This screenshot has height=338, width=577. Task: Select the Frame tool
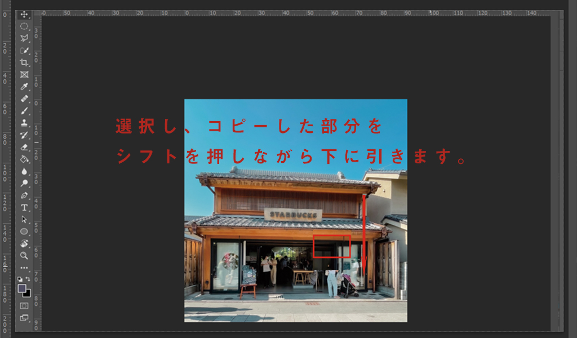[x=24, y=74]
